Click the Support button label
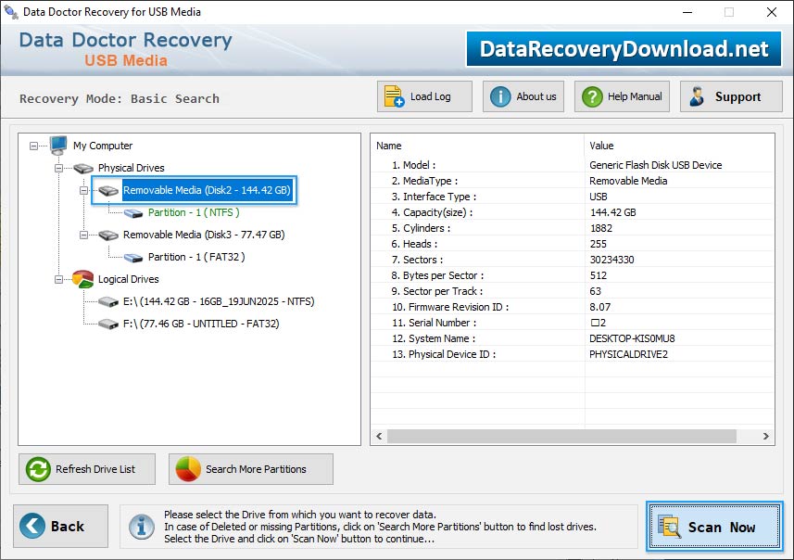The width and height of the screenshot is (794, 560). [737, 96]
